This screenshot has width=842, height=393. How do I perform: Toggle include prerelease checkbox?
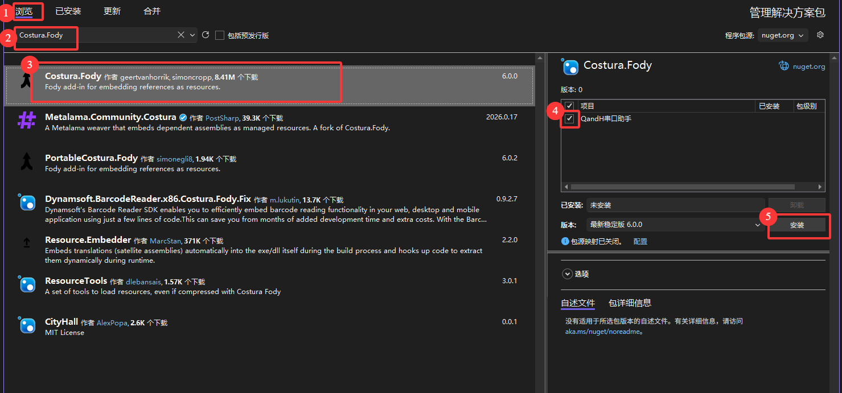[220, 35]
